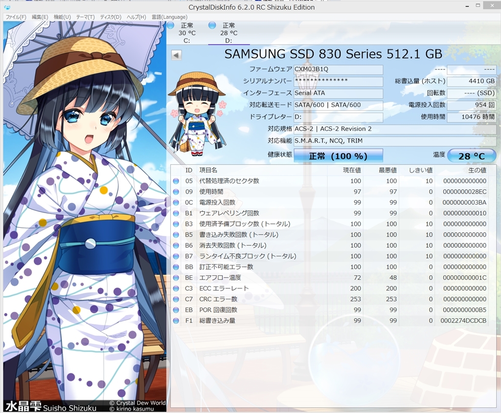Click the masked serial number field
This screenshot has width=501, height=413.
pyautogui.click(x=339, y=81)
